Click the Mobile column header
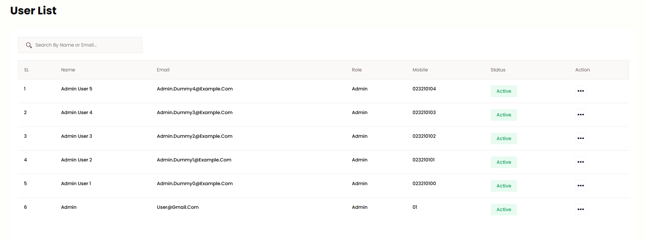This screenshot has width=645, height=241. 420,70
